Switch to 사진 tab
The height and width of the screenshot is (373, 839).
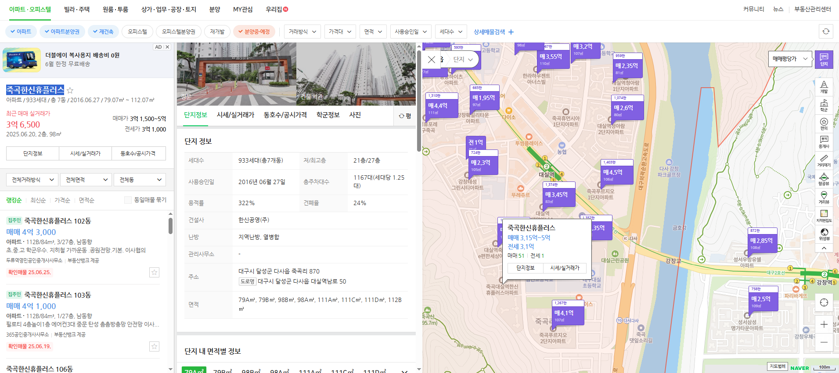[355, 115]
